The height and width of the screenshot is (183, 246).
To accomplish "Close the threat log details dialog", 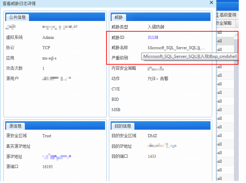I will (211, 2).
